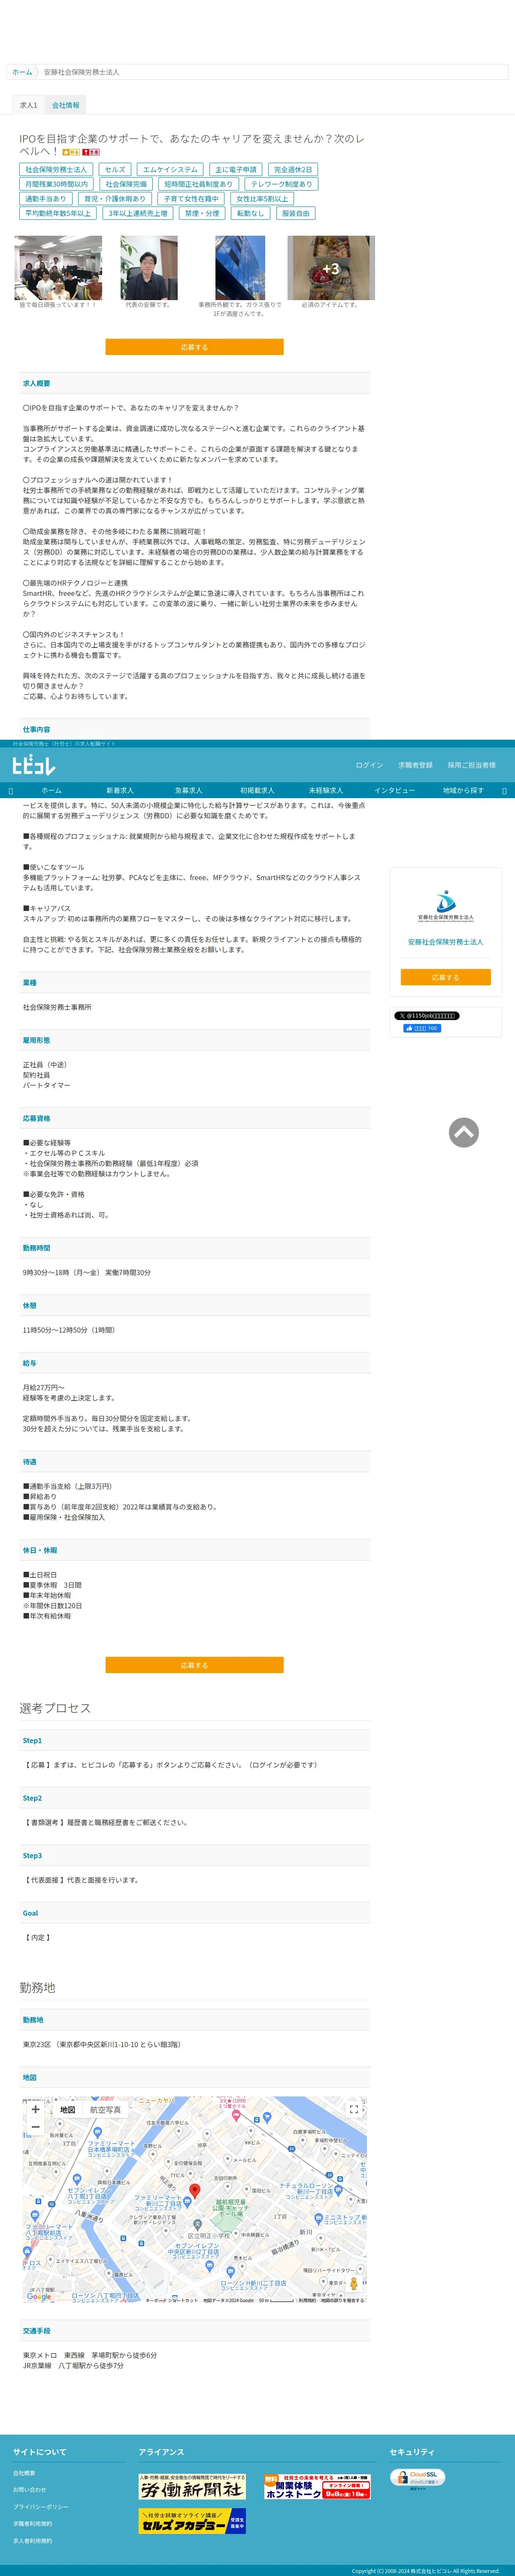Click the 安藤社会保険労務士法人 link in sidebar
This screenshot has height=2576, width=515.
446,942
